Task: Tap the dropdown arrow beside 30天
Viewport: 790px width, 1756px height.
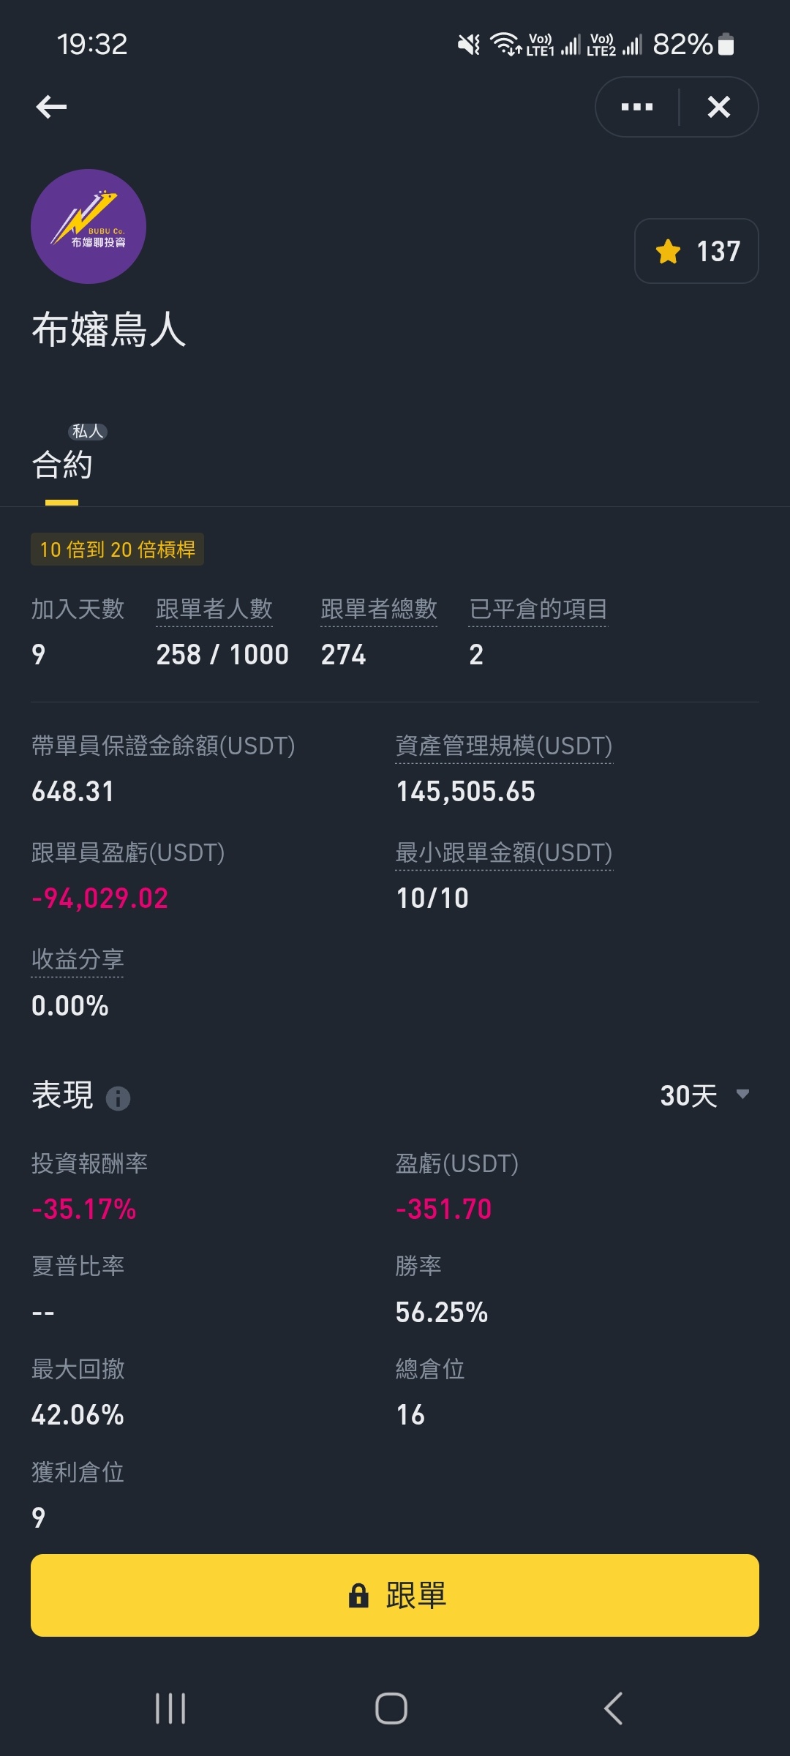Action: [x=742, y=1095]
